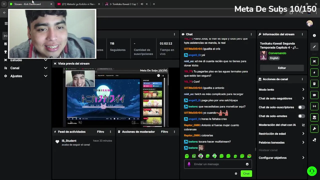Screen dimensions: 320x180
Task: Click Filtro in Acciones de moderador
Action: click(x=164, y=132)
